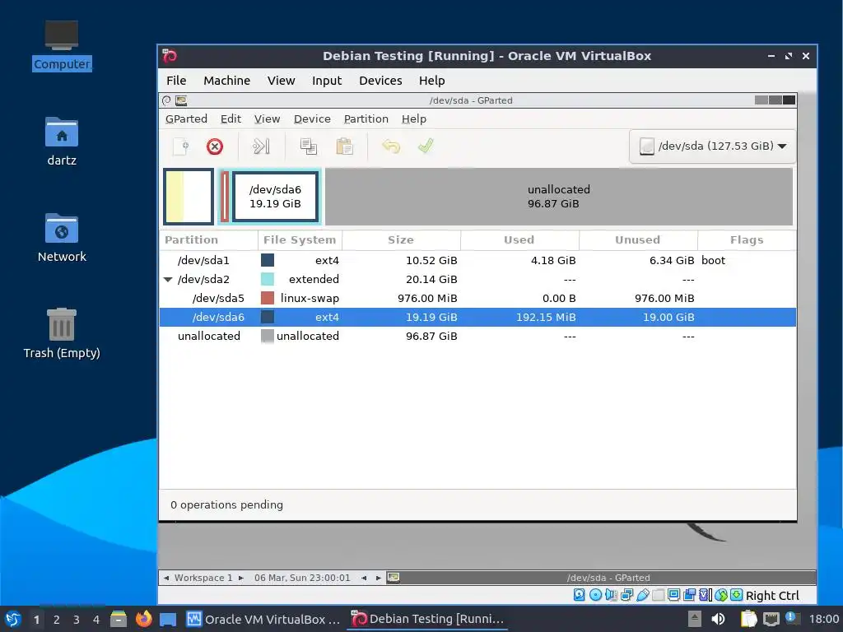Click the GParted New partition toolbar icon

(x=181, y=146)
